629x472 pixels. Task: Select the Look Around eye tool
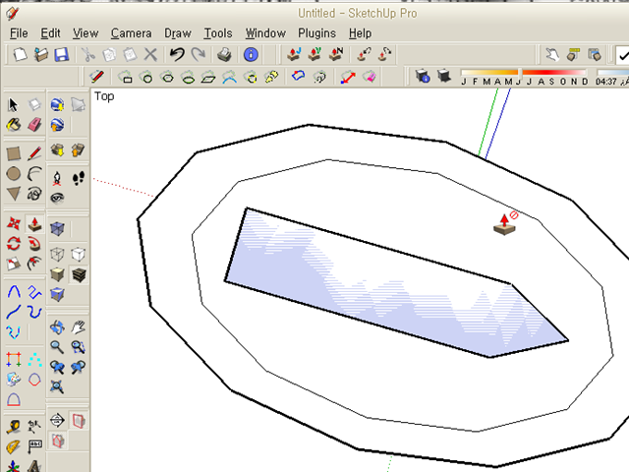[57, 198]
